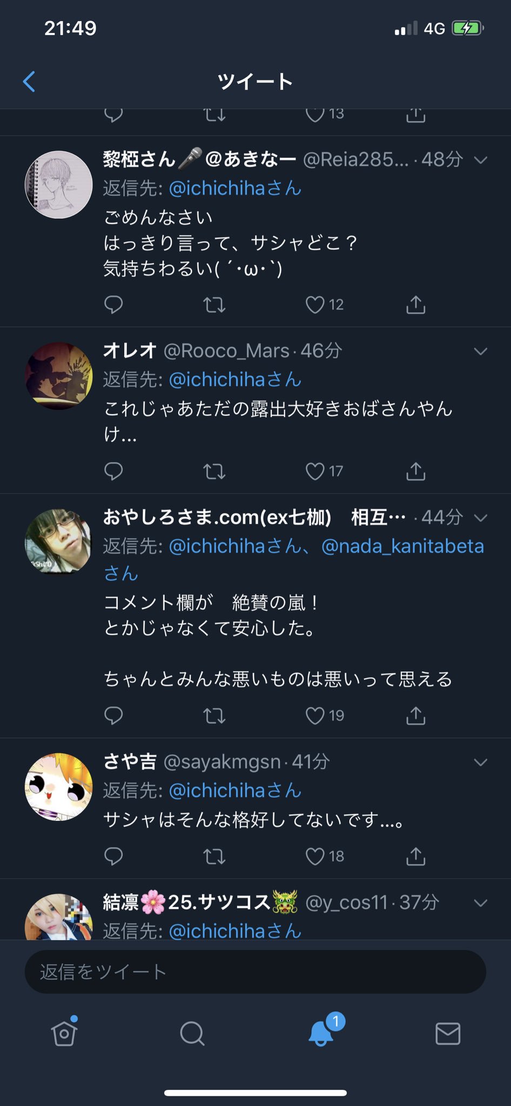Select the ツイート title bar
This screenshot has width=511, height=1106.
coord(255,81)
